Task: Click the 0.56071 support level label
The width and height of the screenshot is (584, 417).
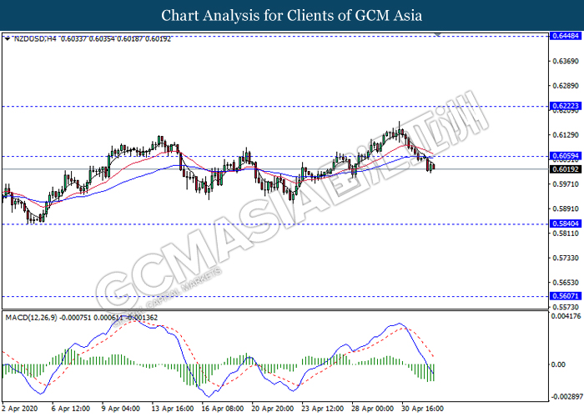Action: point(566,296)
